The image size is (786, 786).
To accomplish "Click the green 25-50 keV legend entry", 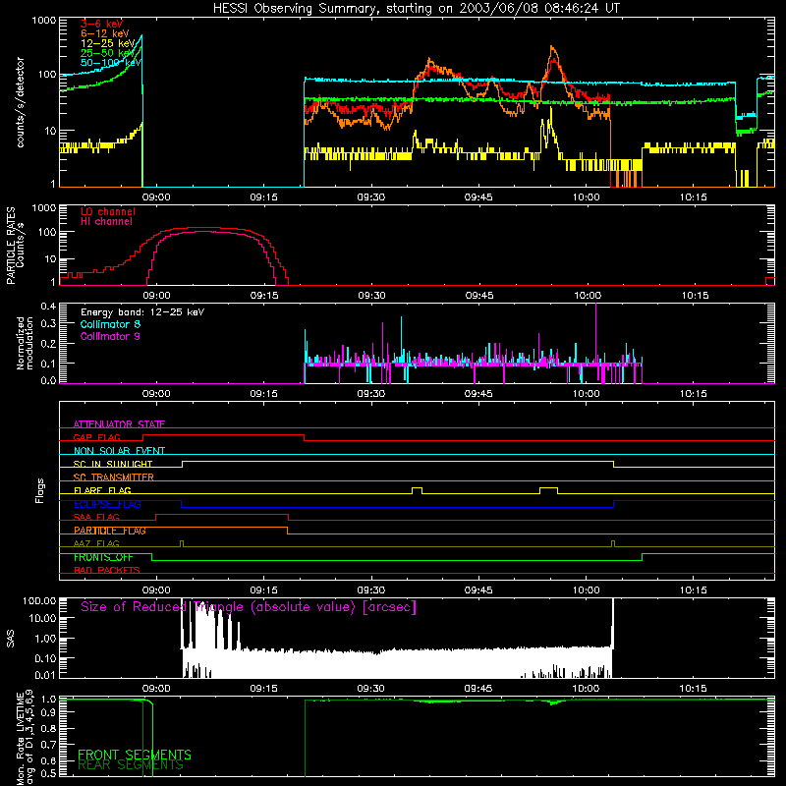I will tap(108, 53).
